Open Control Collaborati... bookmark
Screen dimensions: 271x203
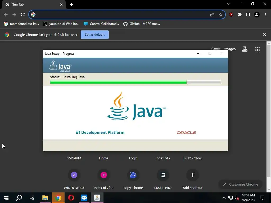(101, 24)
